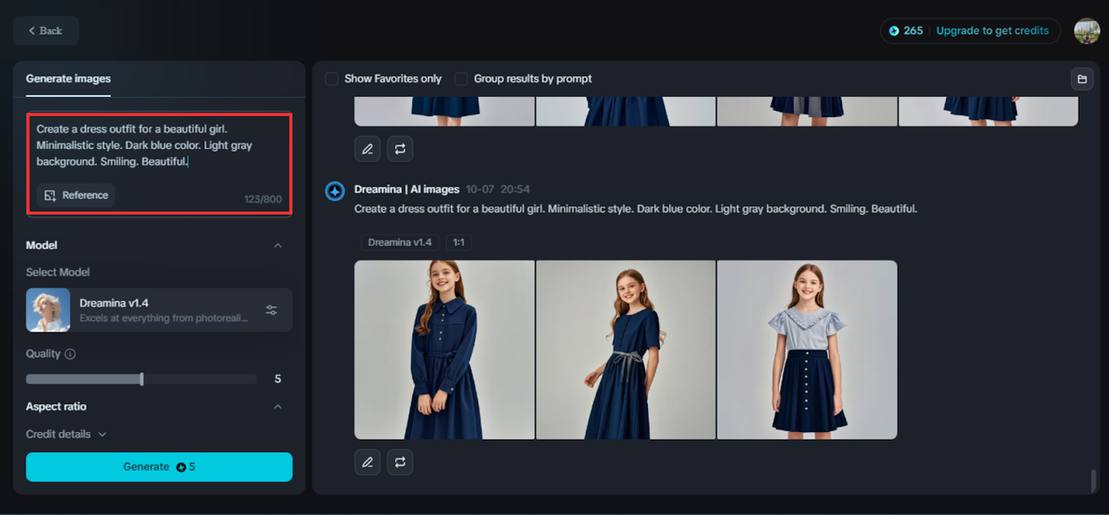
Task: Click the Dreamina v1.4 model thumbnail
Action: [x=49, y=310]
